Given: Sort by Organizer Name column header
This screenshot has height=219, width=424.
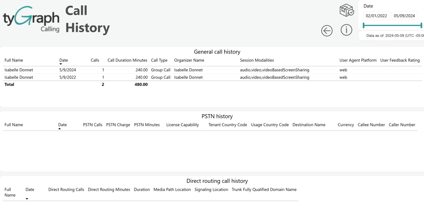Looking at the screenshot, I should (x=189, y=60).
